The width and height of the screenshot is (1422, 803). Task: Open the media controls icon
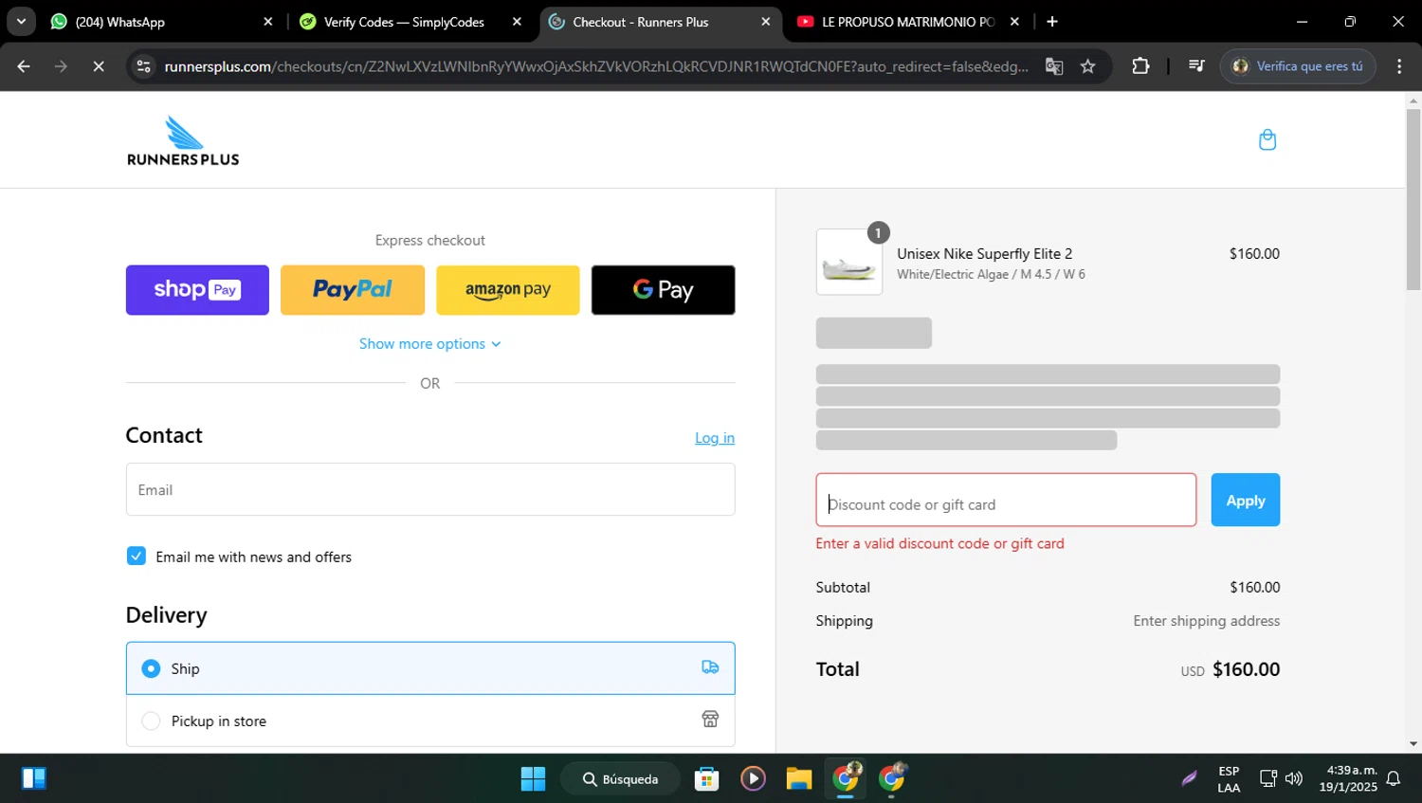1196,66
